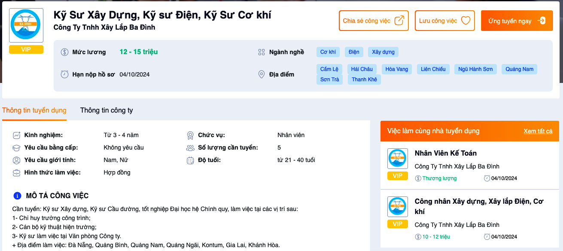Screen dimensions: 563x251
Task: Click the person icon beside Yêu cầu giới tính
Action: [17, 160]
